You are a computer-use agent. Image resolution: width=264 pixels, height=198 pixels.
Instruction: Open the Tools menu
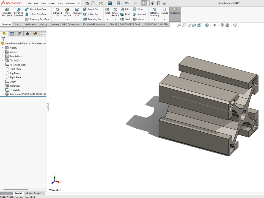pyautogui.click(x=60, y=4)
